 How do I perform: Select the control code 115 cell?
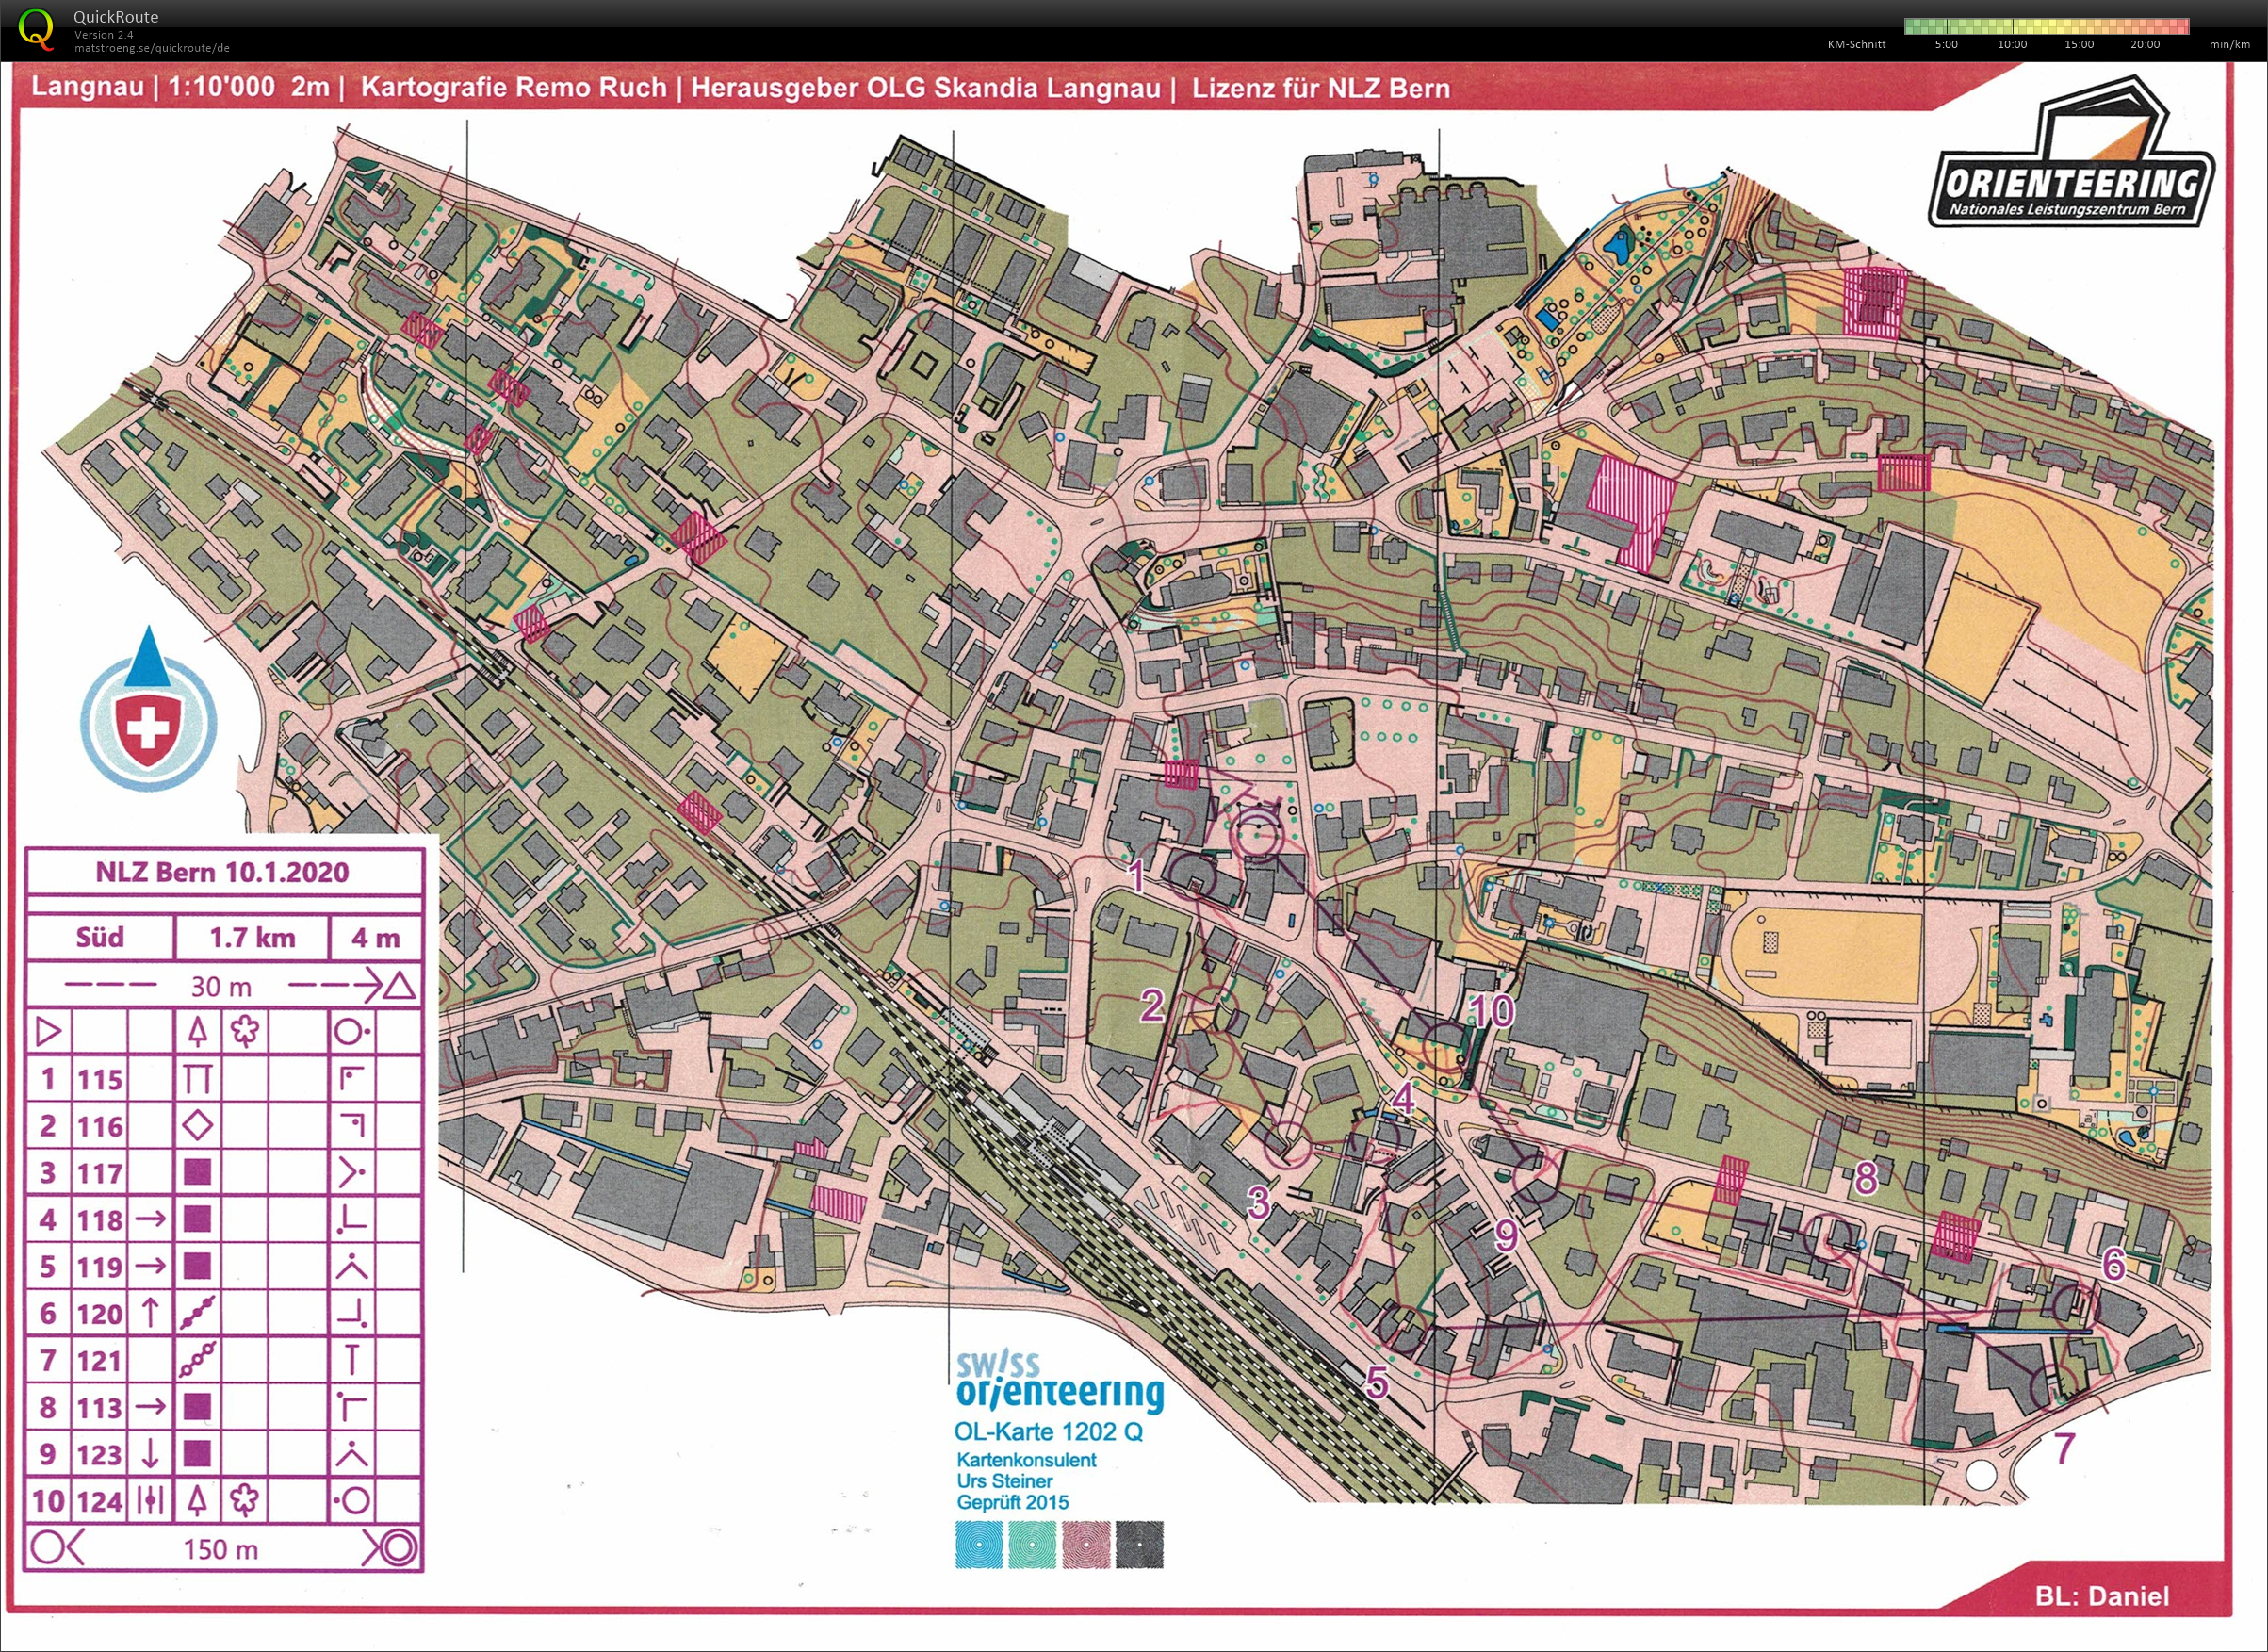coord(100,1079)
